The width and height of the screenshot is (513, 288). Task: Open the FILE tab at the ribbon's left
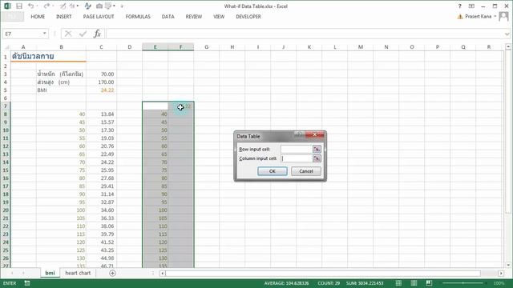13,17
